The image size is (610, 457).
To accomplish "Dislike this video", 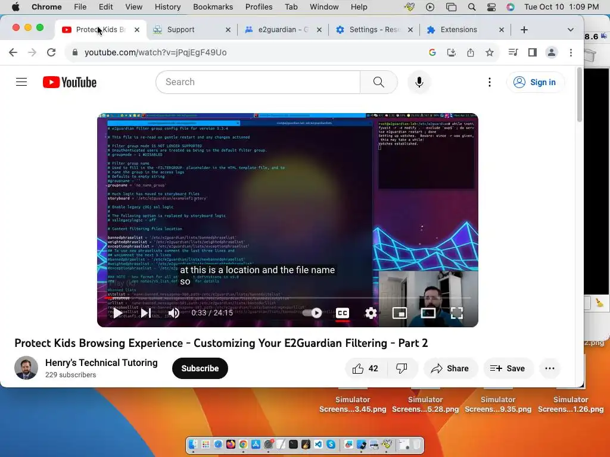I will tap(402, 368).
